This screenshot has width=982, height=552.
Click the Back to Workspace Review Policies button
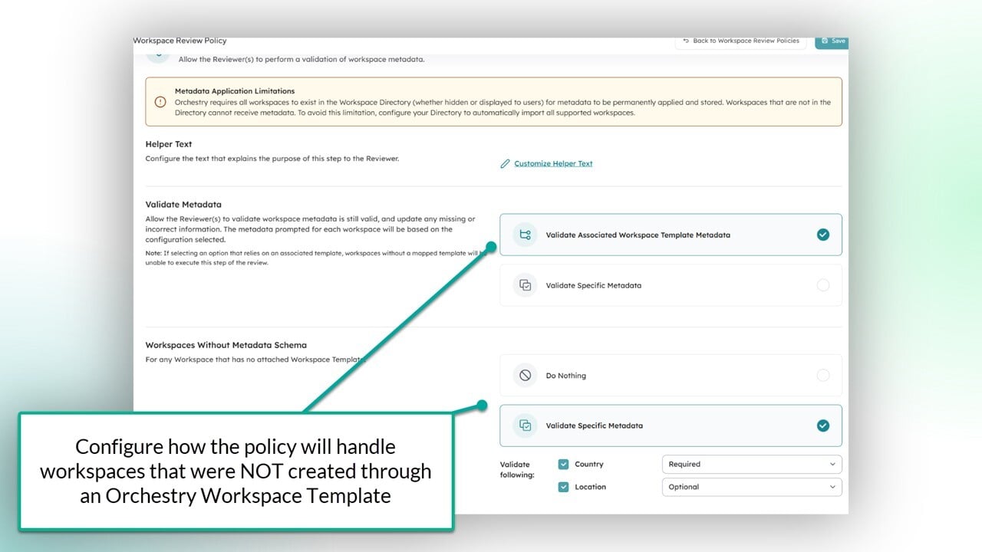pyautogui.click(x=740, y=41)
